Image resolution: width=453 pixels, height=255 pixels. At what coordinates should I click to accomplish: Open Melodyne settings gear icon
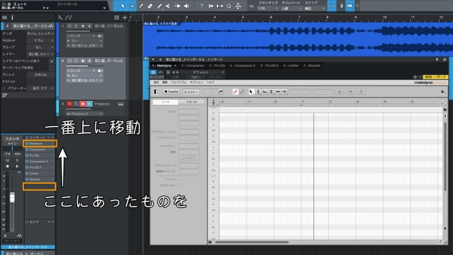442,91
